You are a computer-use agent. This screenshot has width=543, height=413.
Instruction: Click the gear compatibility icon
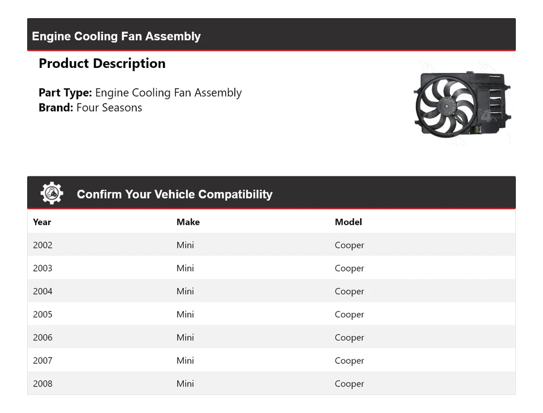pos(51,193)
